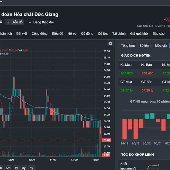Click the 63.80 current price label
170x170 pixels.
coord(107,140)
